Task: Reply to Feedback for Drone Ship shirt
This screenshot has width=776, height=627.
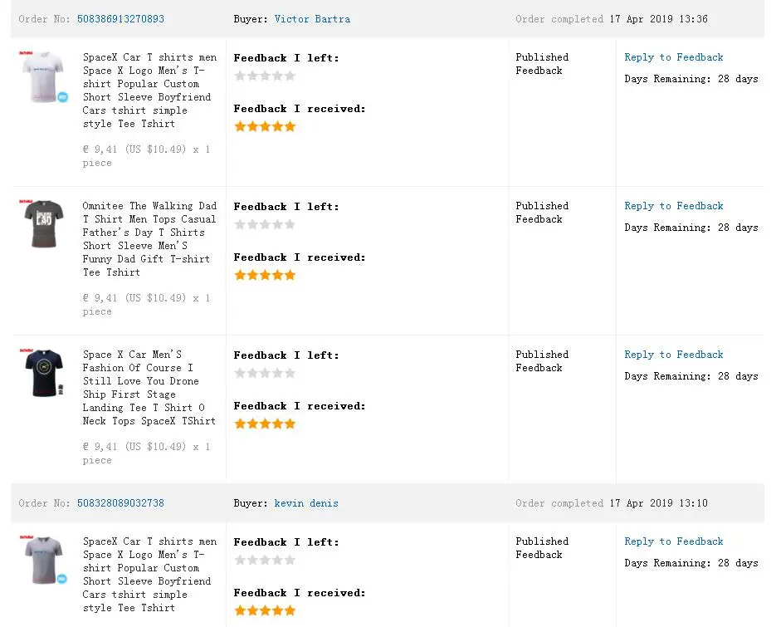Action: (x=674, y=354)
